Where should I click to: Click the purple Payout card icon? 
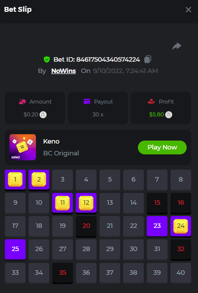click(x=87, y=102)
